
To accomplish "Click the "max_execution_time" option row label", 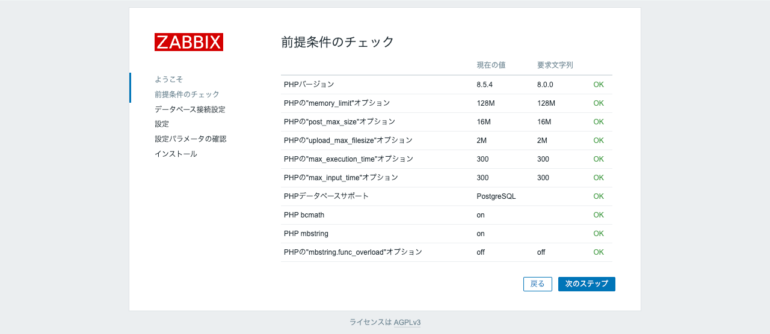I will pos(349,159).
